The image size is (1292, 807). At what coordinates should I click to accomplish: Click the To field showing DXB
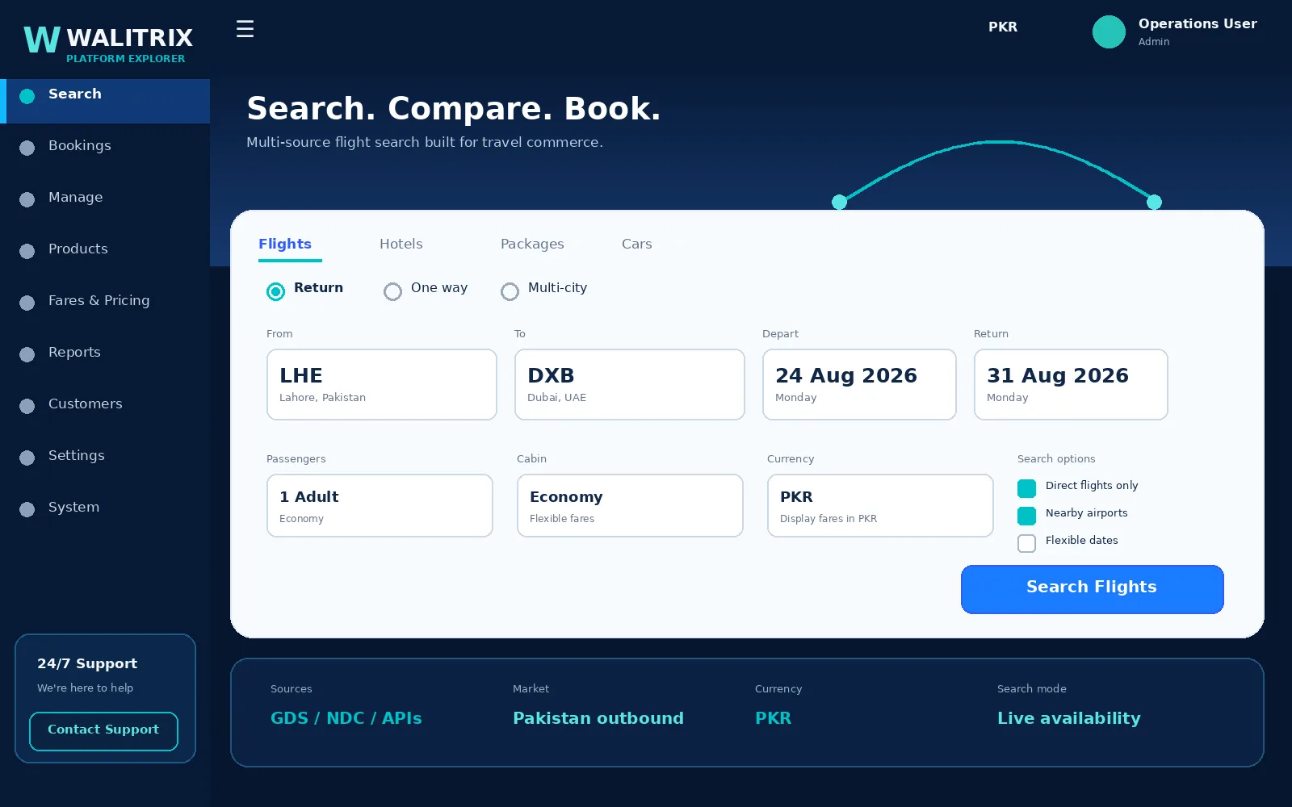629,384
